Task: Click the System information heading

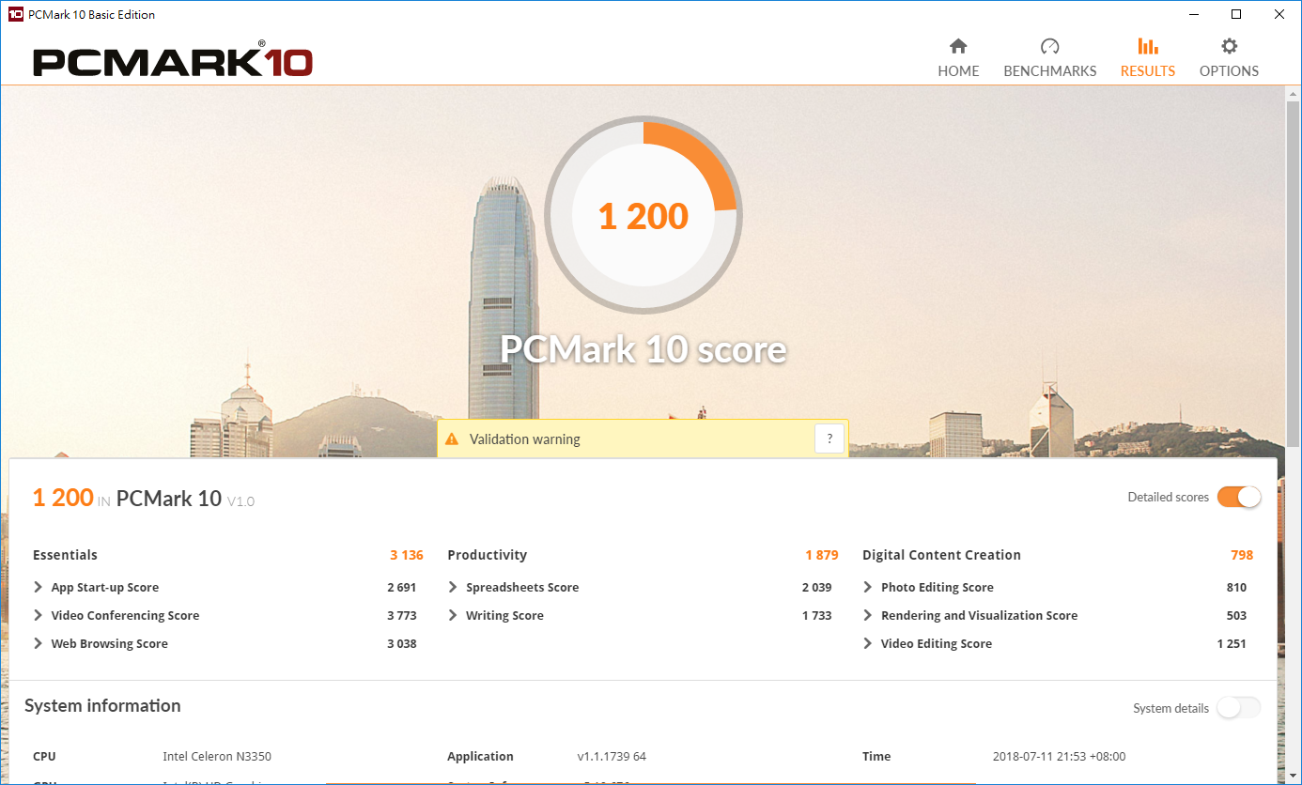Action: pyautogui.click(x=102, y=706)
